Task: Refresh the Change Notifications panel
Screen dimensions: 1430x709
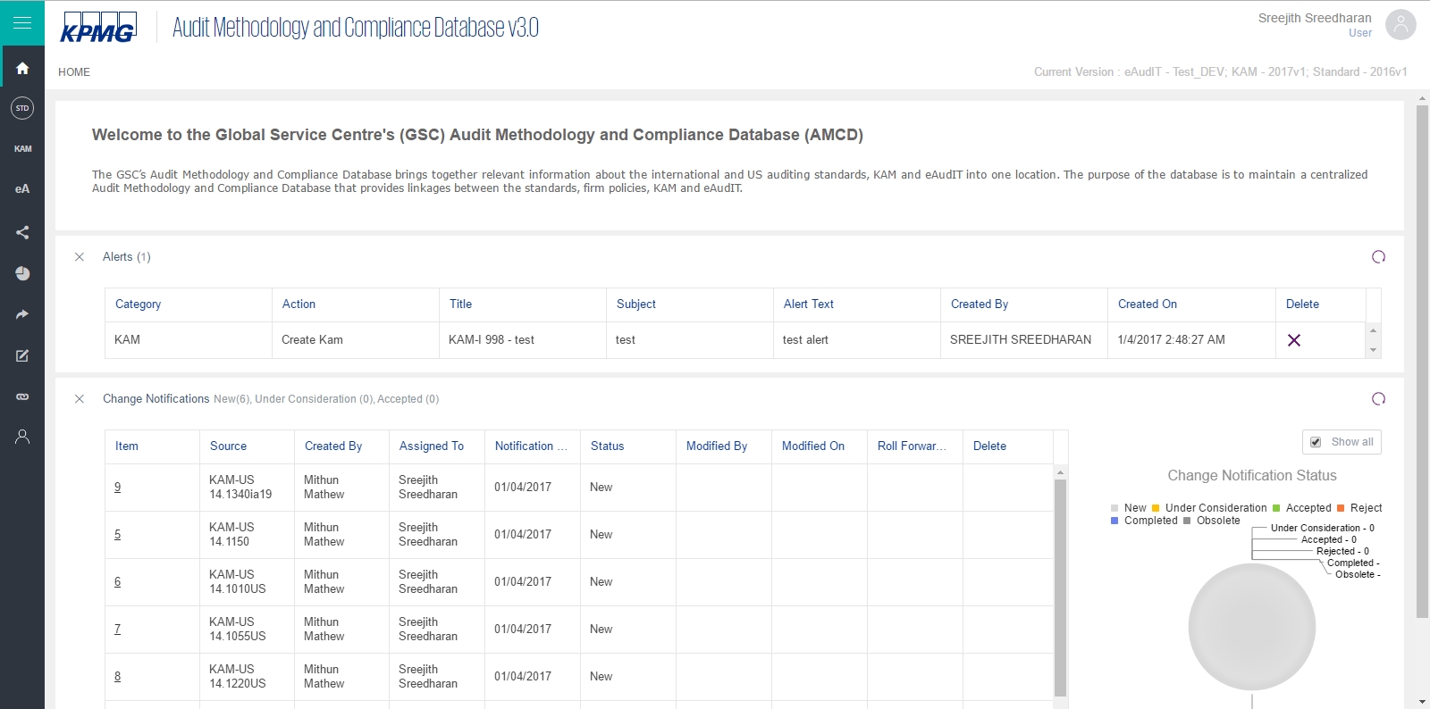Action: [1378, 399]
